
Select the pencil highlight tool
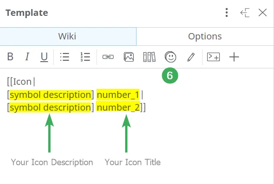(x=191, y=57)
